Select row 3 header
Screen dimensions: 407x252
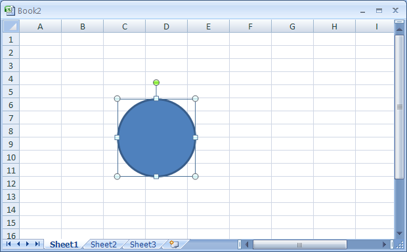11,65
